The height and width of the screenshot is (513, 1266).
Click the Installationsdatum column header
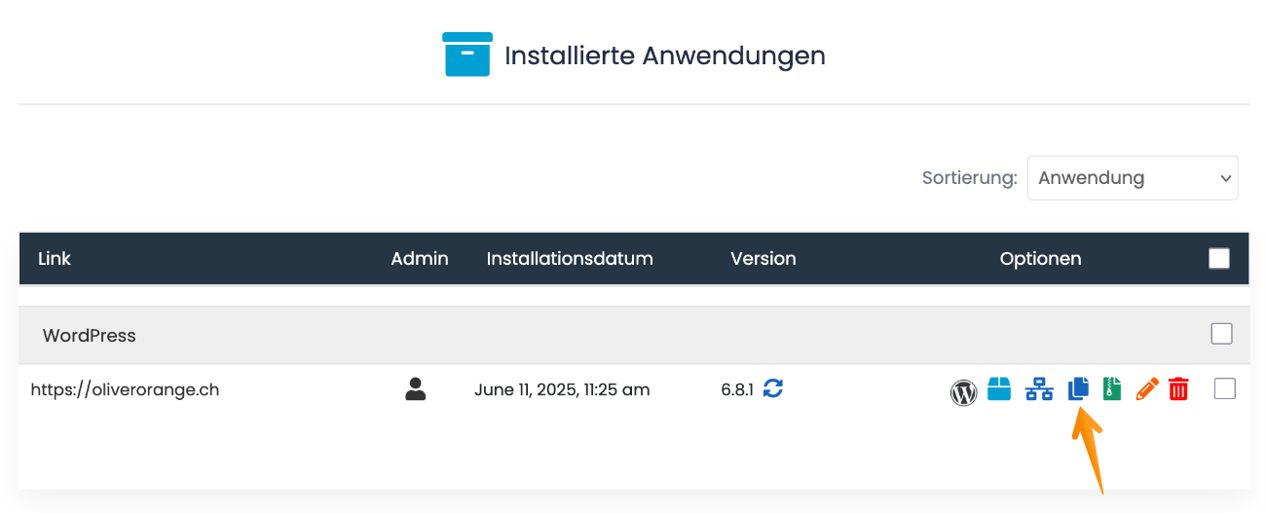coord(570,259)
